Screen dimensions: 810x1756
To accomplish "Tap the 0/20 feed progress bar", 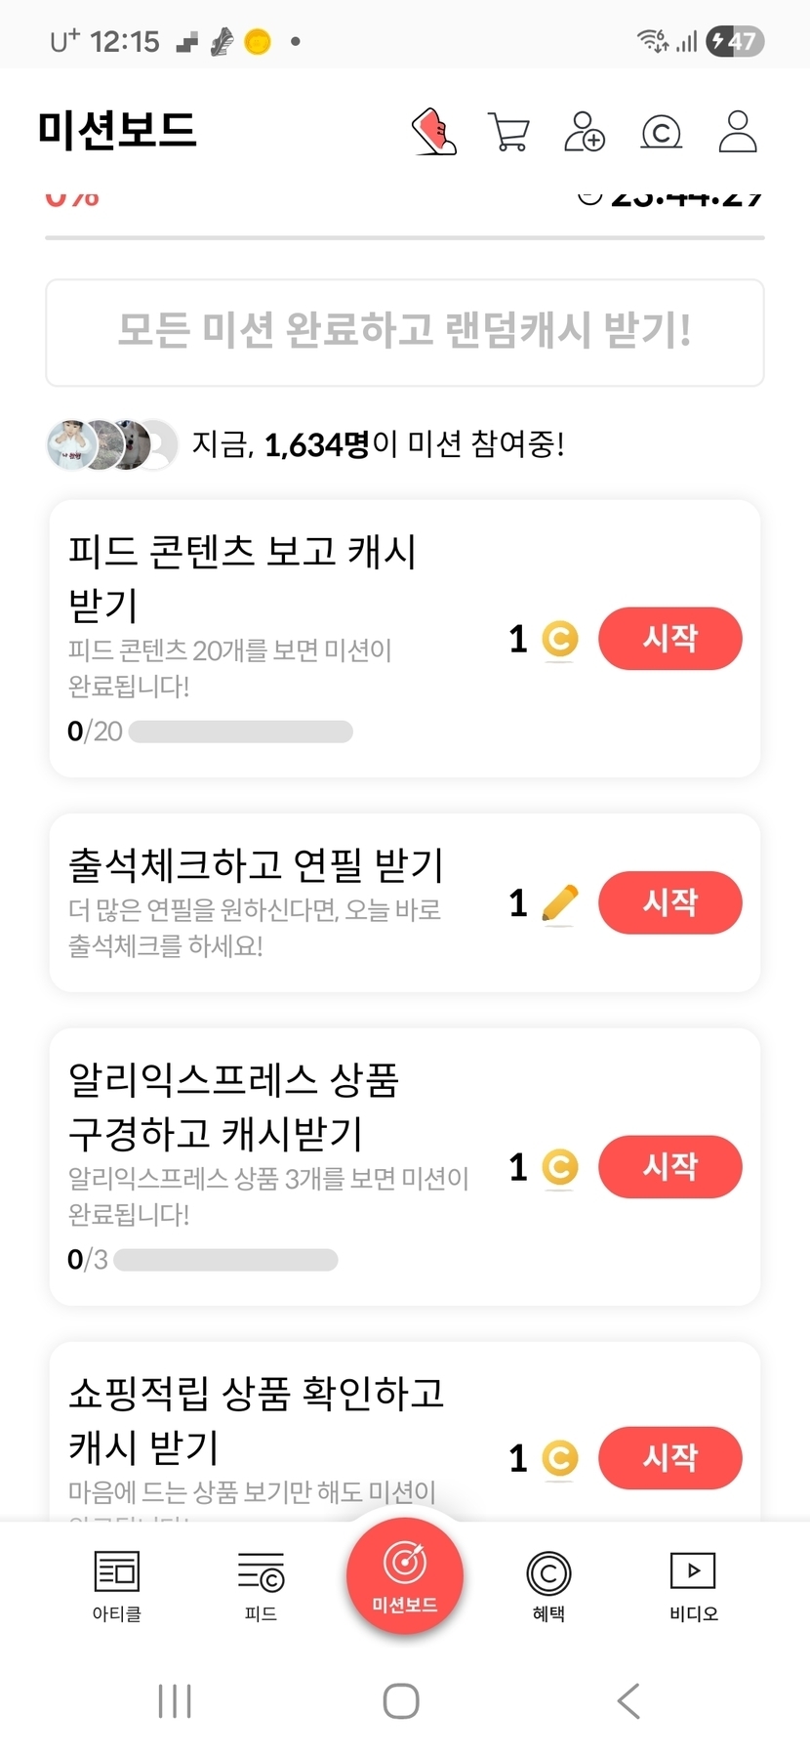I will point(240,732).
